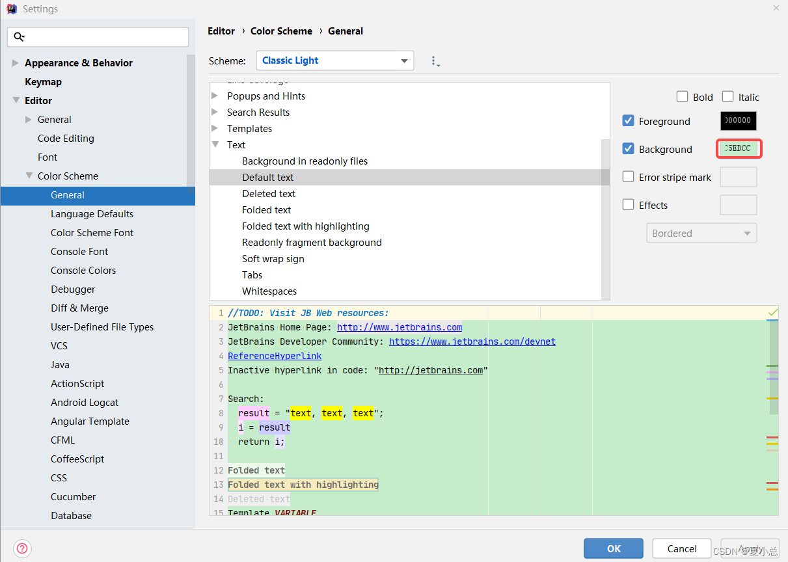788x562 pixels.
Task: Click the Cancel button
Action: pyautogui.click(x=682, y=548)
